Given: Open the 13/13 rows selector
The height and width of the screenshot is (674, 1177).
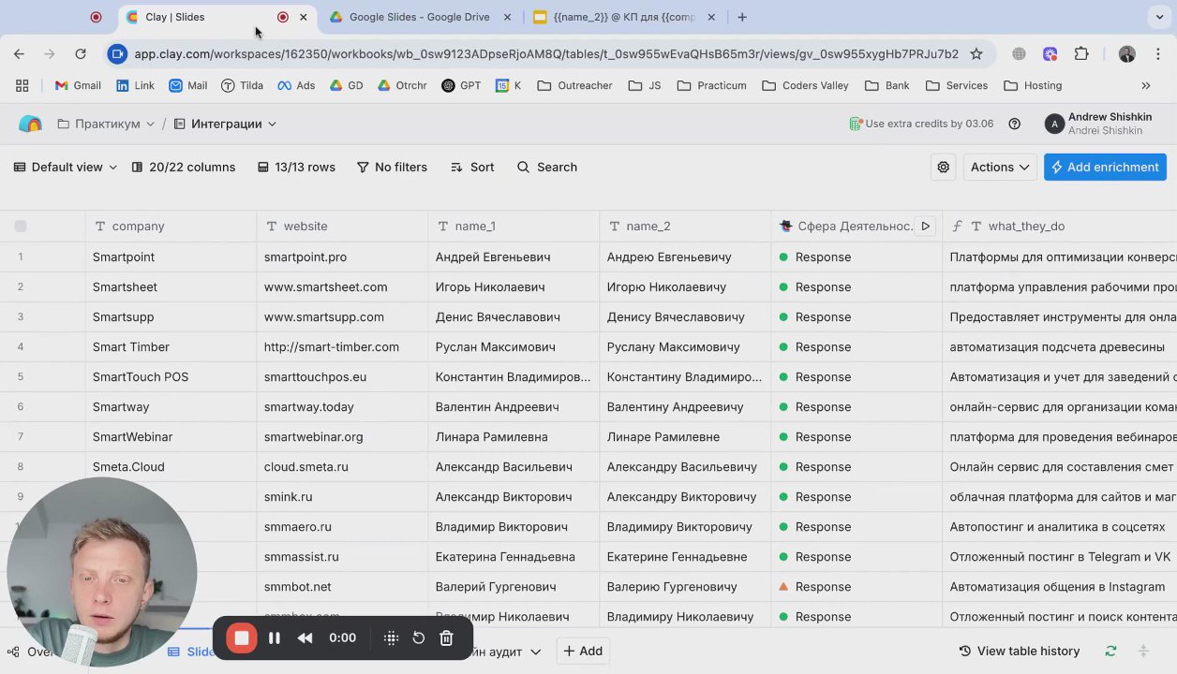Looking at the screenshot, I should 296,167.
